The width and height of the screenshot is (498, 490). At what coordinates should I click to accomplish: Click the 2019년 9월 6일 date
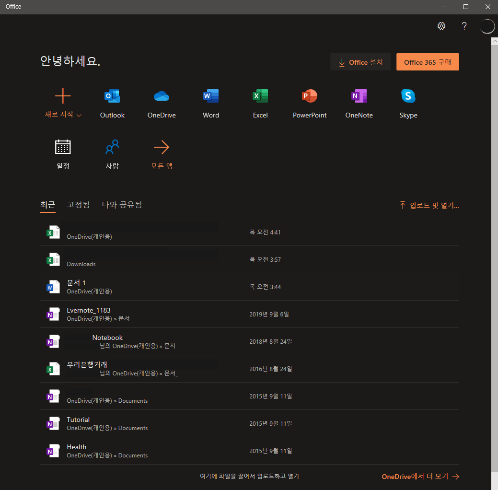pos(269,314)
